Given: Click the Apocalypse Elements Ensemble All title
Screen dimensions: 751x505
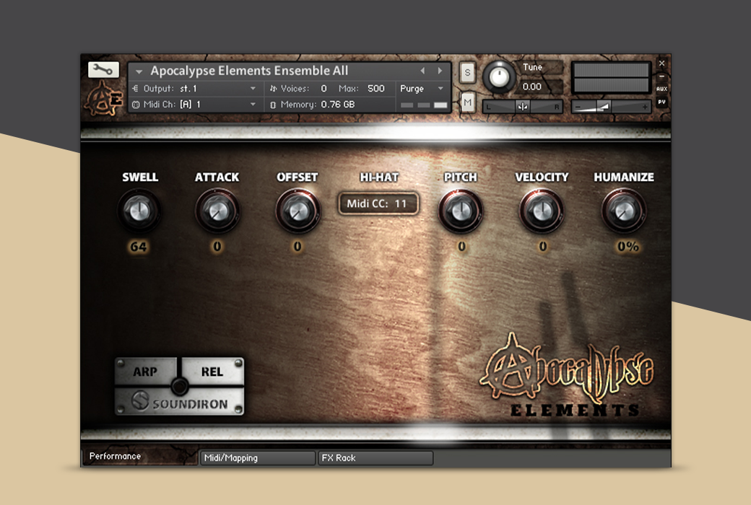Looking at the screenshot, I should (x=249, y=71).
